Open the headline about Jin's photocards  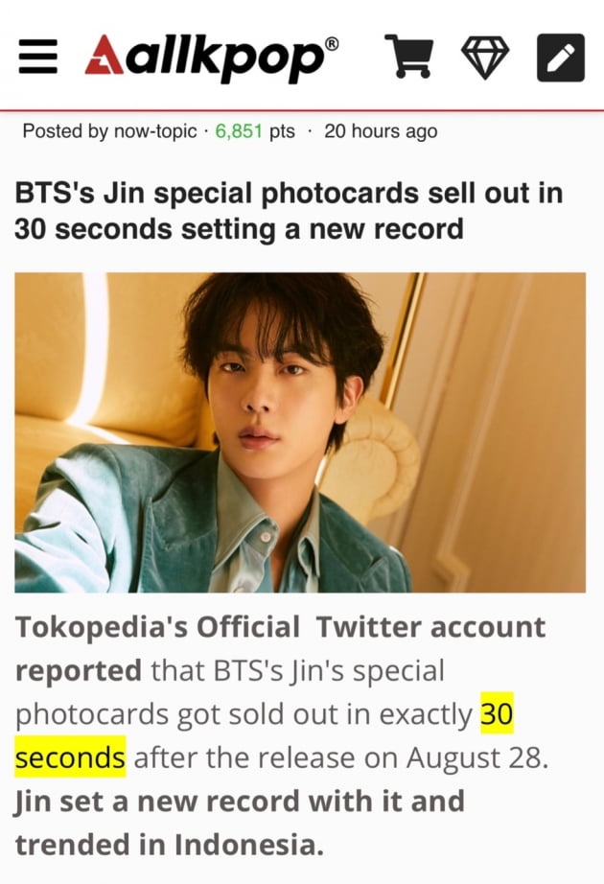pos(289,211)
